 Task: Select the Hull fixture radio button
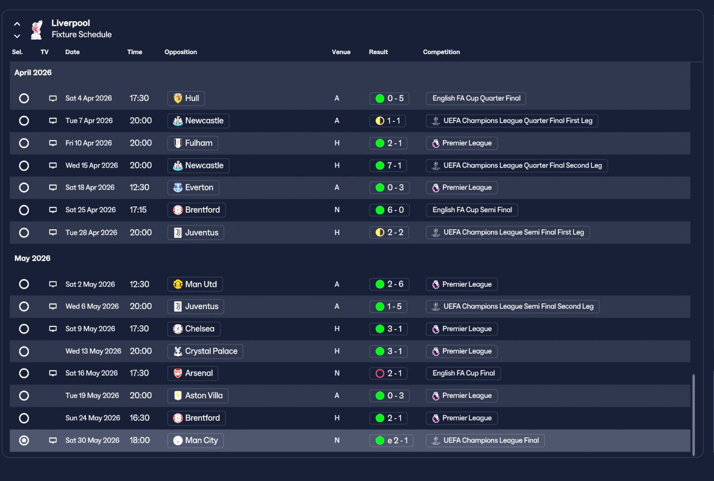coord(24,98)
